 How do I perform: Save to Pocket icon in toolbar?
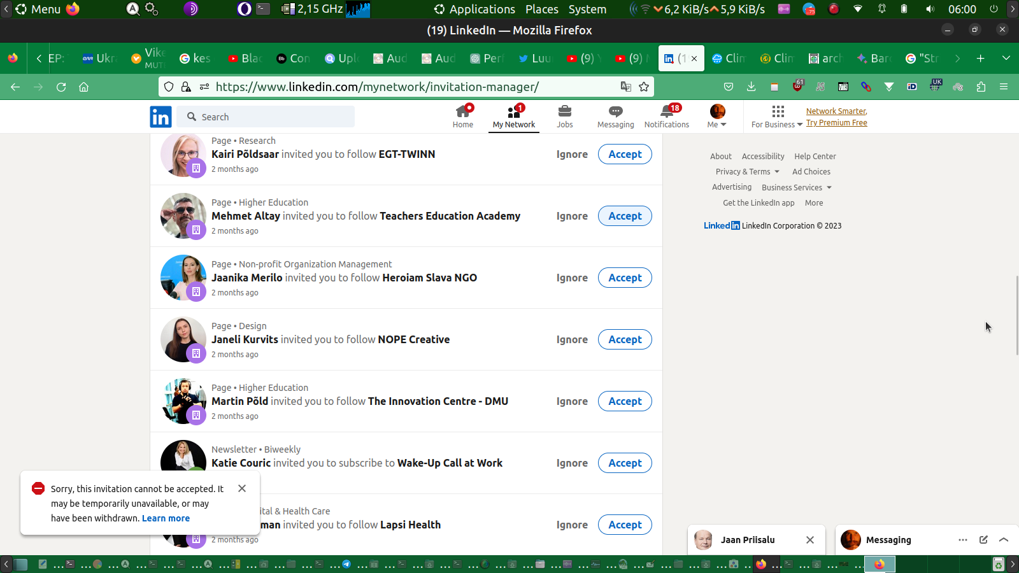(729, 87)
